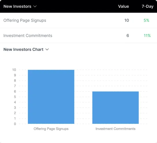Click the 11% seven-day change
This screenshot has width=157, height=143.
147,36
